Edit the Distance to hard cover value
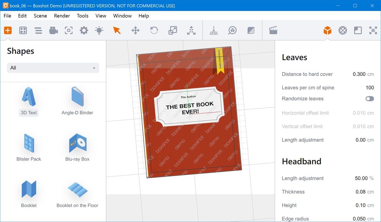Screen dimensions: 381x222 tap(359, 74)
